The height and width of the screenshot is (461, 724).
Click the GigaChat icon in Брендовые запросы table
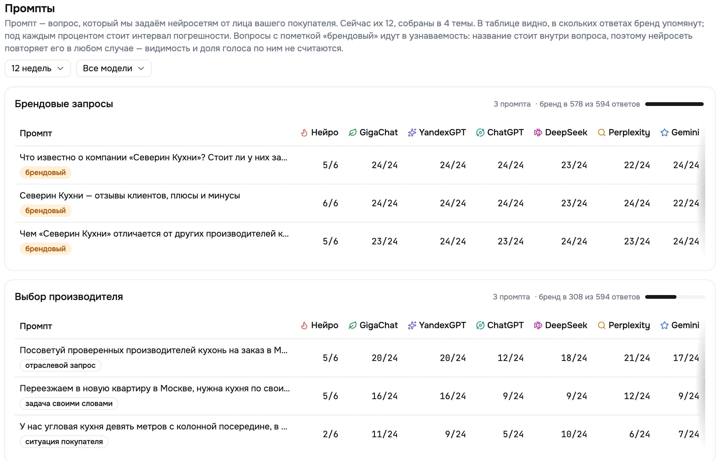pos(352,133)
